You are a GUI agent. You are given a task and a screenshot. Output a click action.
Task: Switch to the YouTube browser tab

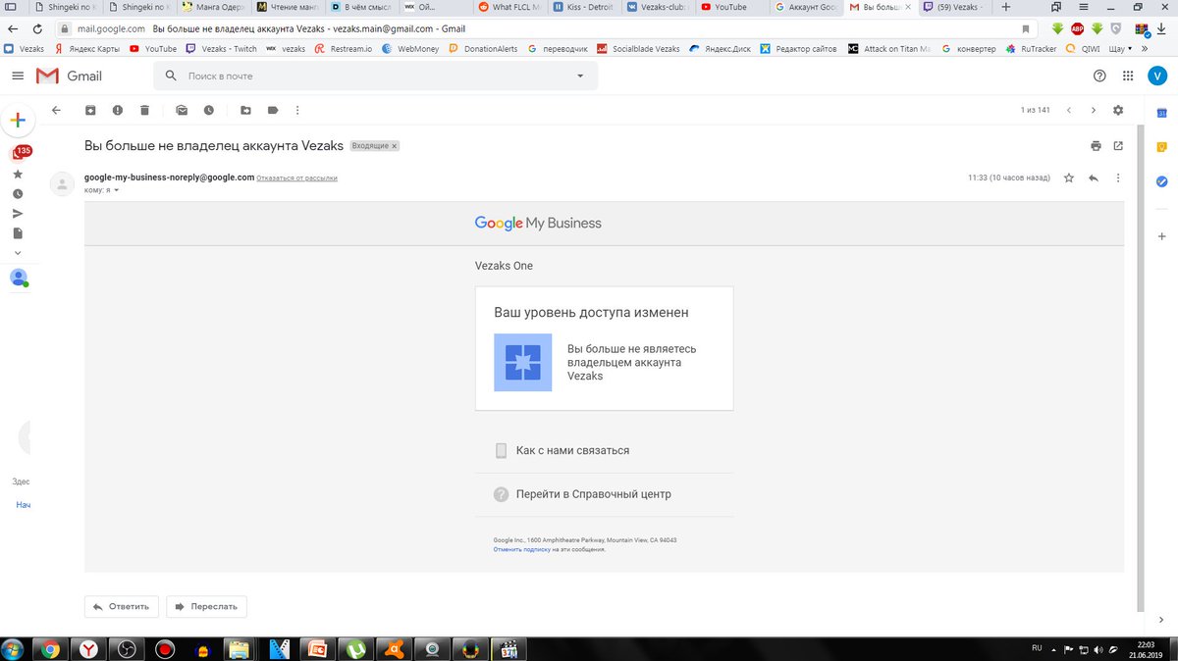(x=730, y=7)
